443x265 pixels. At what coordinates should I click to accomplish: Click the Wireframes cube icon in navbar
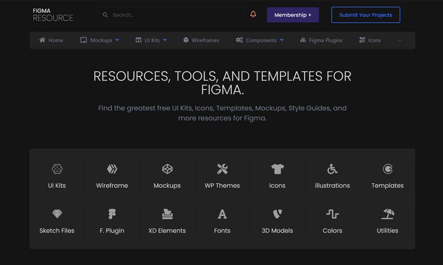(186, 40)
